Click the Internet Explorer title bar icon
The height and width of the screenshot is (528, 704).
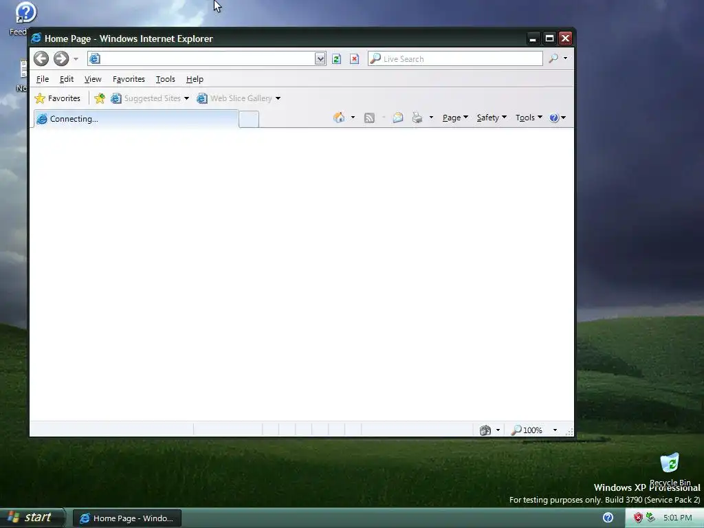[x=36, y=38]
